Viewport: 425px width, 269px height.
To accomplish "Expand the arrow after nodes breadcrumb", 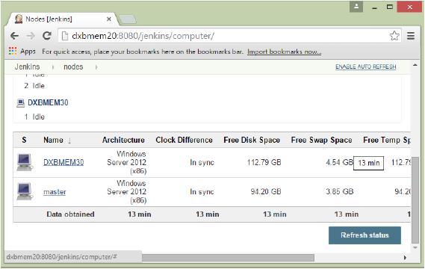I will pos(96,67).
